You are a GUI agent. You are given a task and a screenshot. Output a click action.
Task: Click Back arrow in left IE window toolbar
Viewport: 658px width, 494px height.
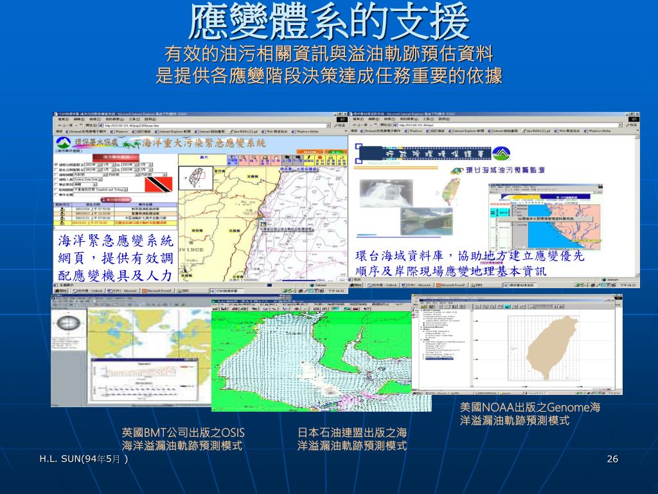pyautogui.click(x=66, y=125)
